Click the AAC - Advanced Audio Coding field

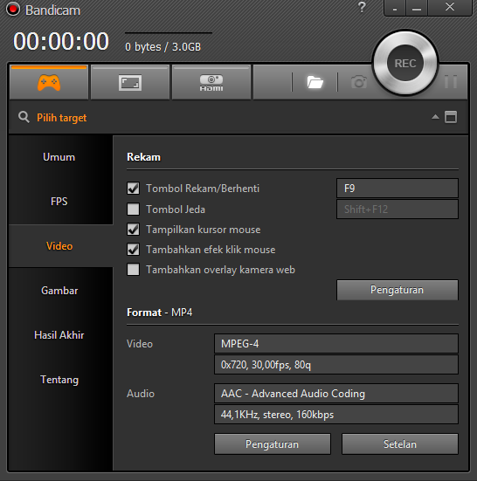(x=336, y=393)
